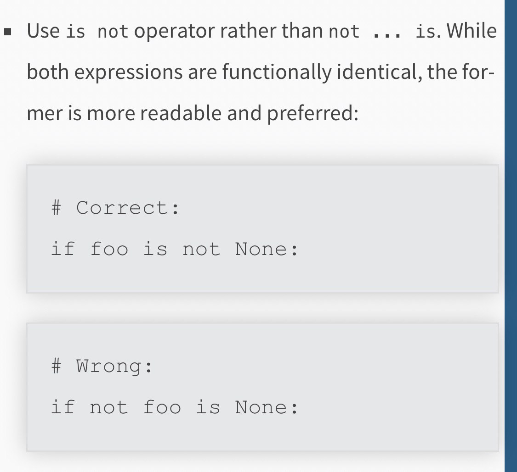Click 'None' in the Correct code block
The width and height of the screenshot is (517, 472).
pyautogui.click(x=261, y=249)
